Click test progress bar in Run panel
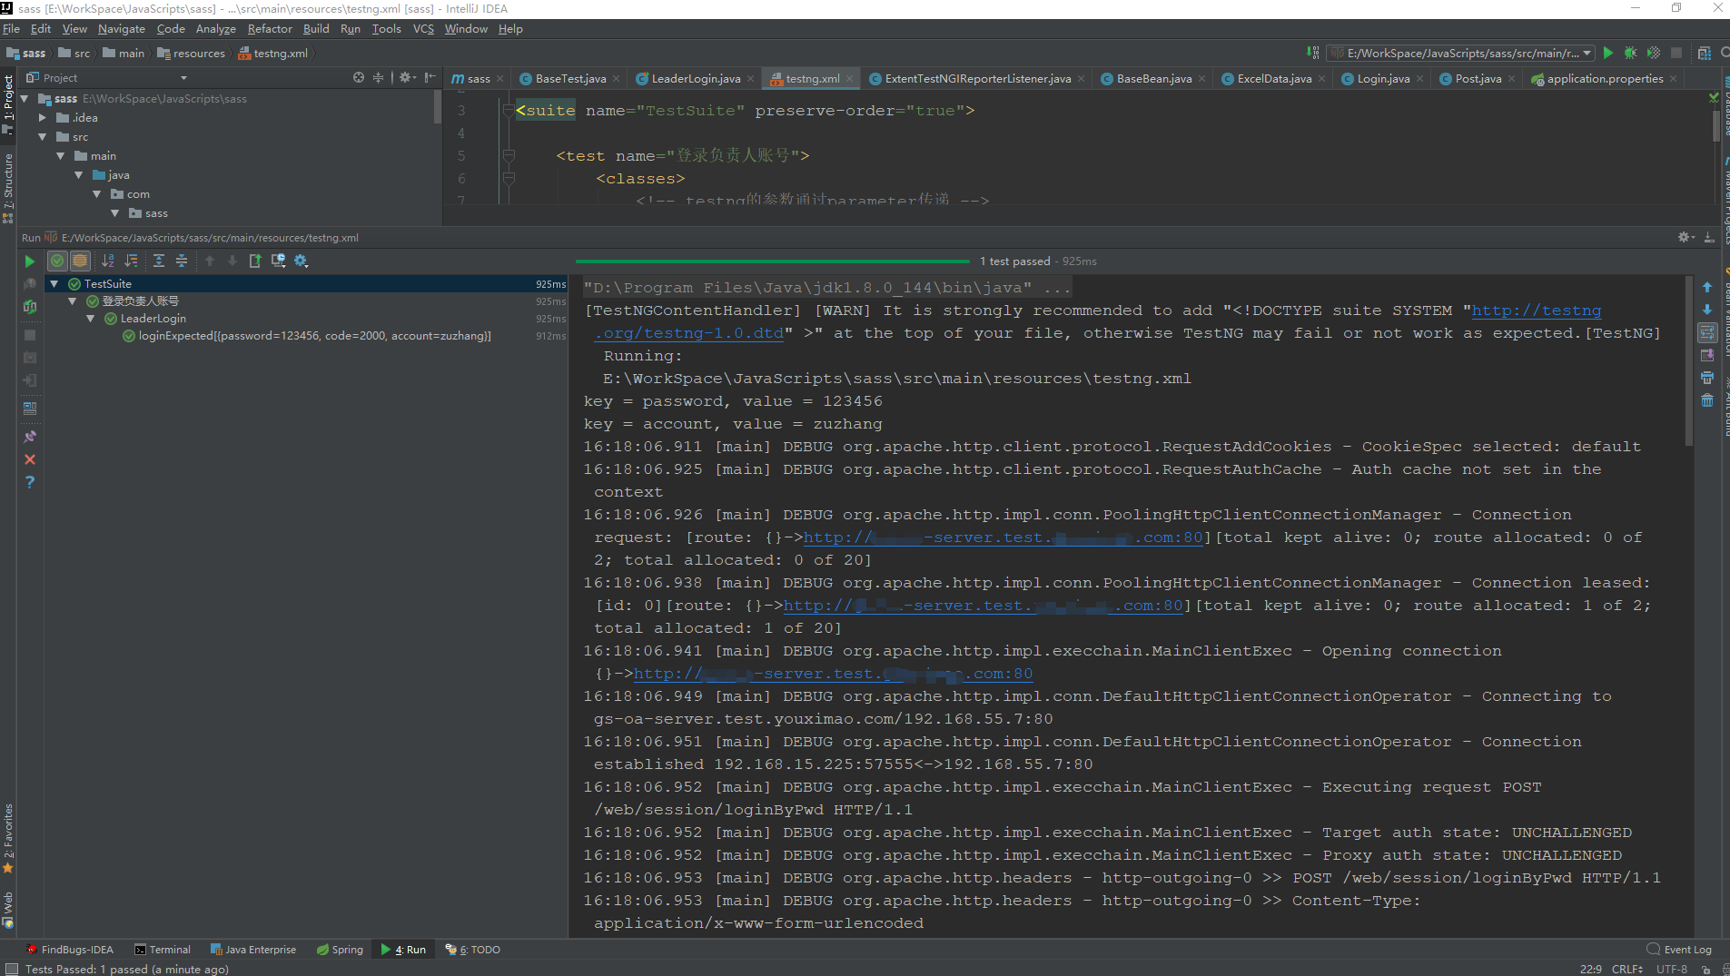This screenshot has width=1730, height=976. pos(773,261)
